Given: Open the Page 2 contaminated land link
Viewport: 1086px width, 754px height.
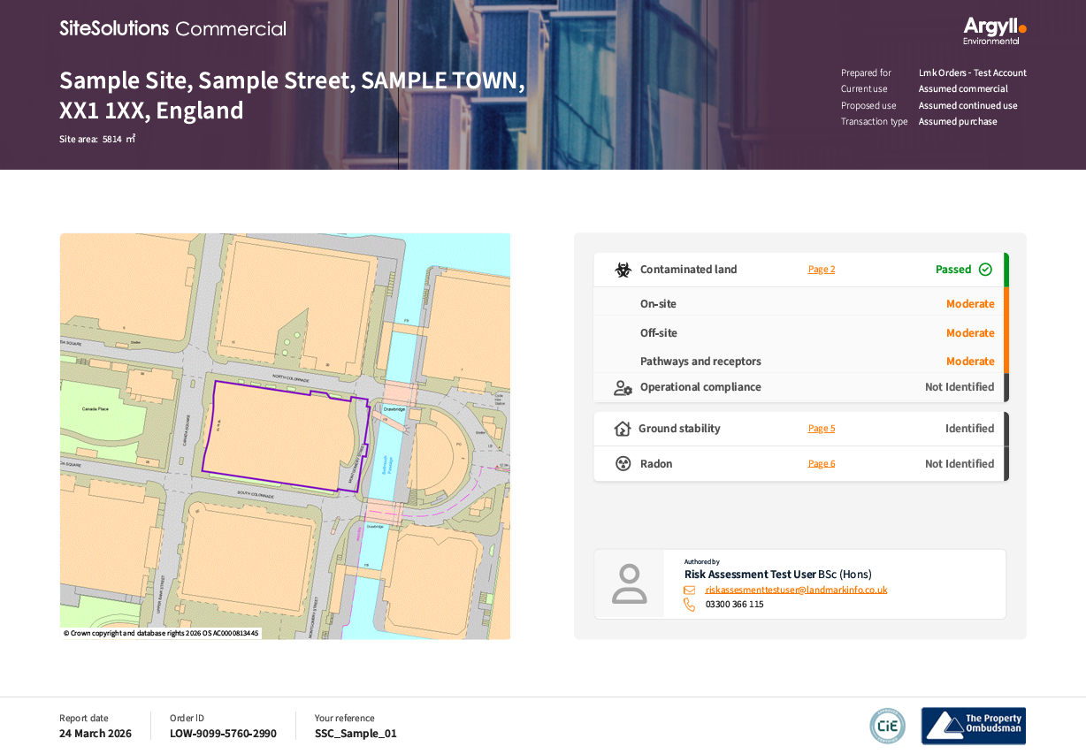Looking at the screenshot, I should coord(821,270).
